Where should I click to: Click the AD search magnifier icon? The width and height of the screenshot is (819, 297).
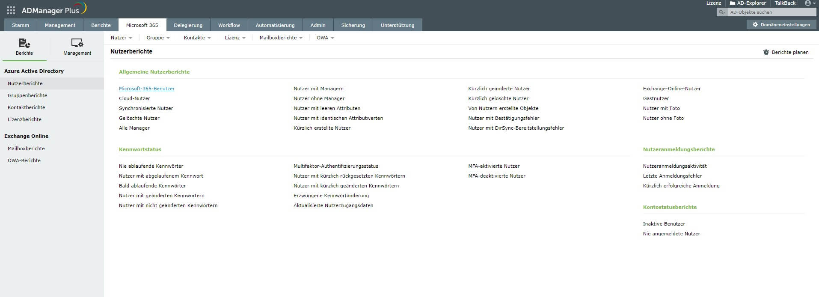722,12
